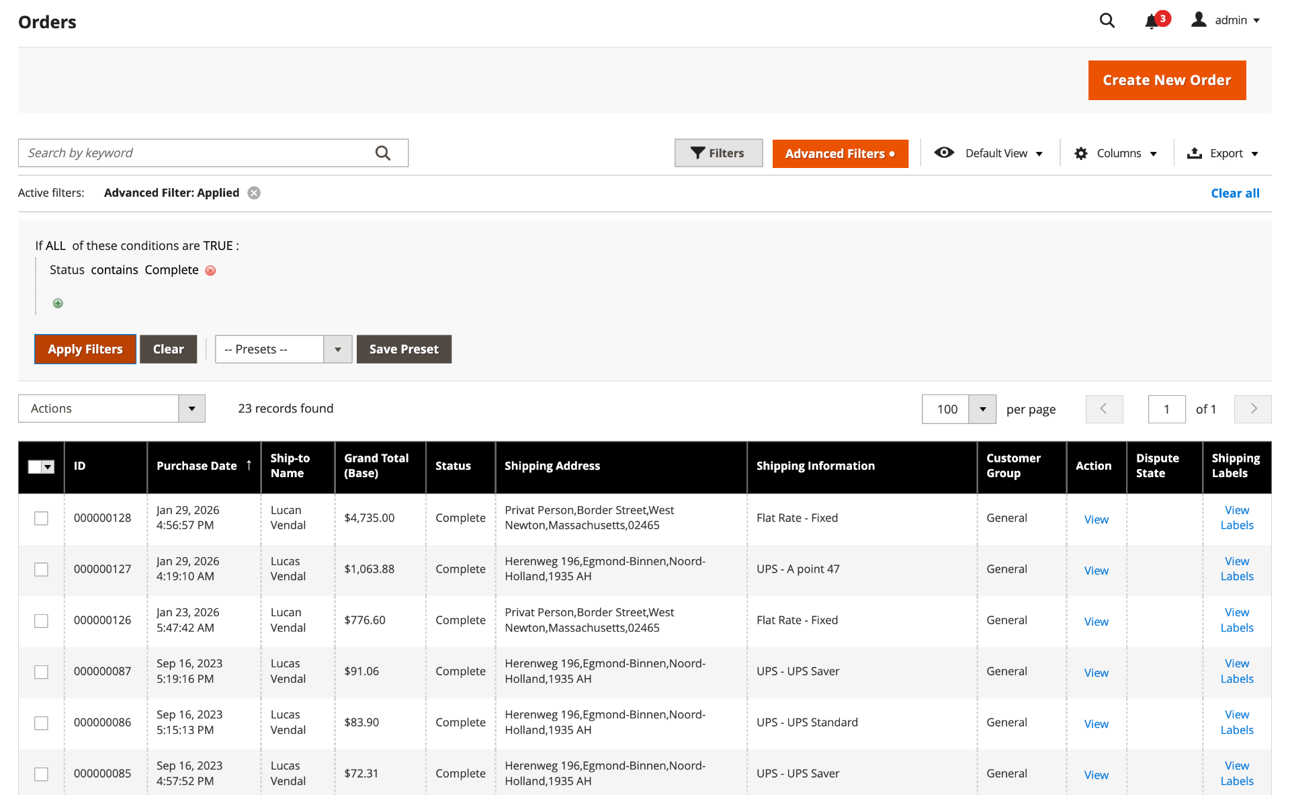
Task: View Labels for order 000000086
Action: 1237,722
